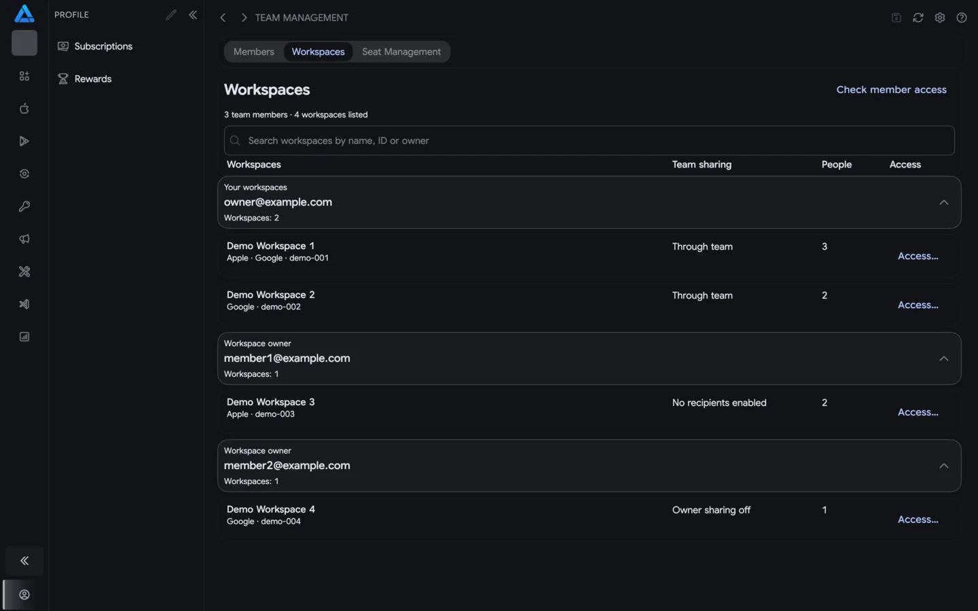Open help with the question mark icon
978x611 pixels.
[962, 18]
